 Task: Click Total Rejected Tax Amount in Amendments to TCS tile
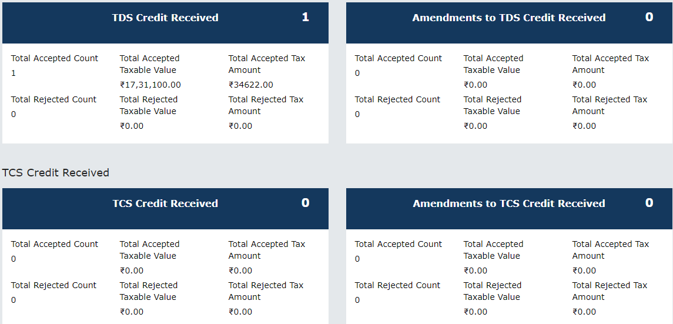pos(610,291)
